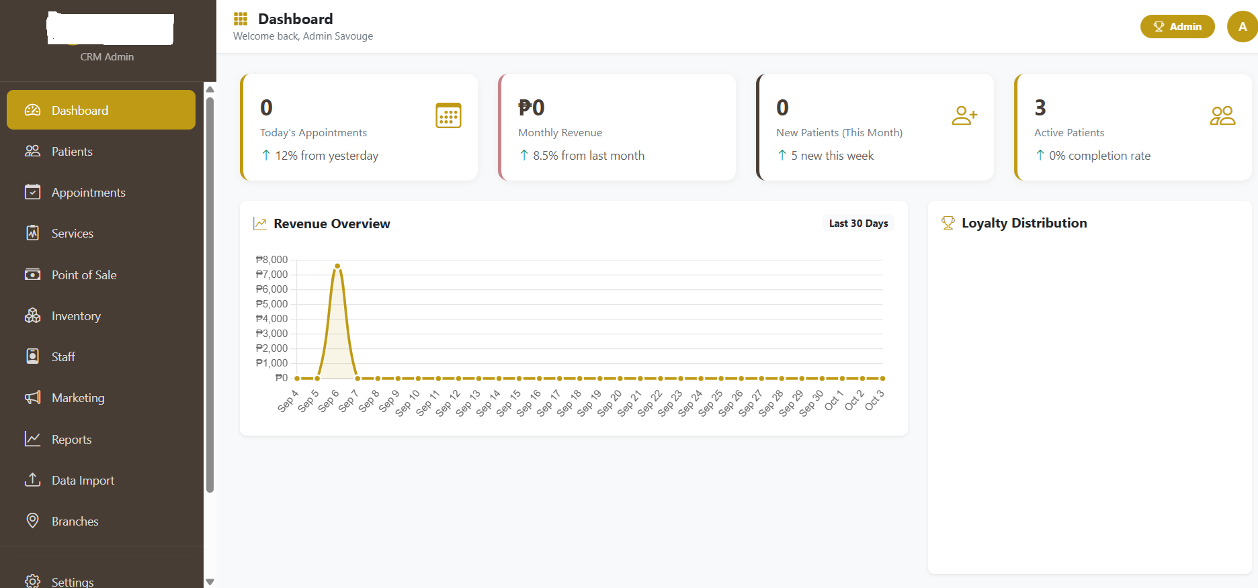This screenshot has width=1258, height=588.
Task: Click the Admin role badge button
Action: pyautogui.click(x=1177, y=27)
